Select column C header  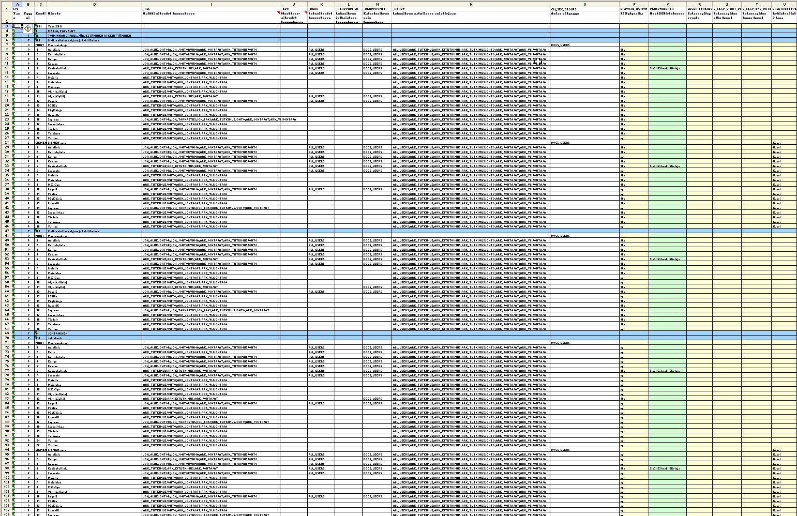point(41,4)
